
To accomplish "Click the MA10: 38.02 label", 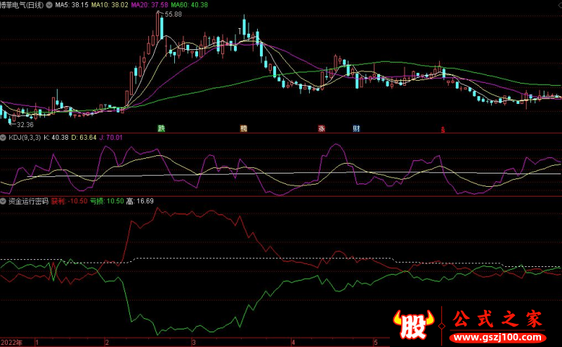I will (110, 5).
